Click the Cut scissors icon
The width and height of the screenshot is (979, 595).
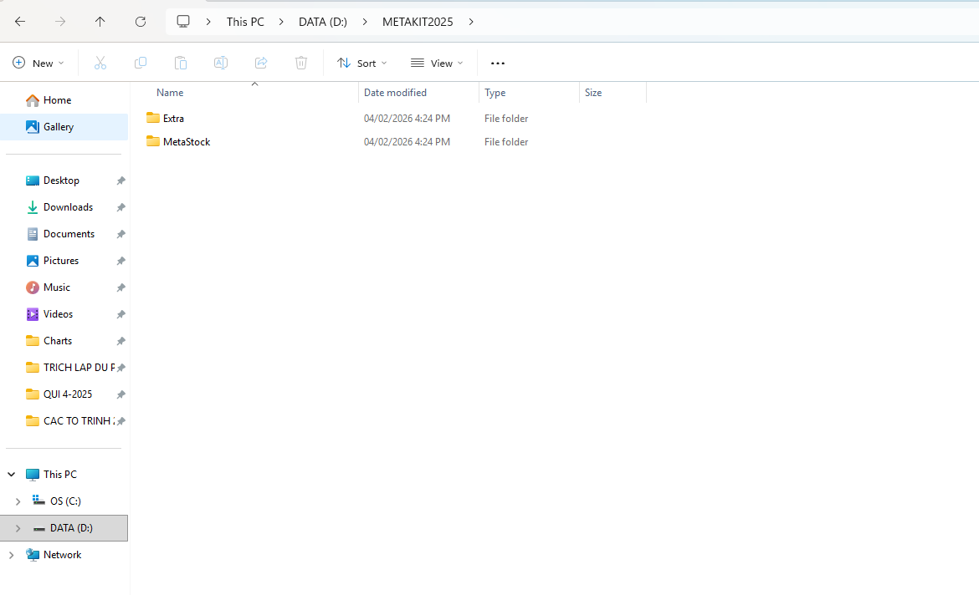point(100,63)
